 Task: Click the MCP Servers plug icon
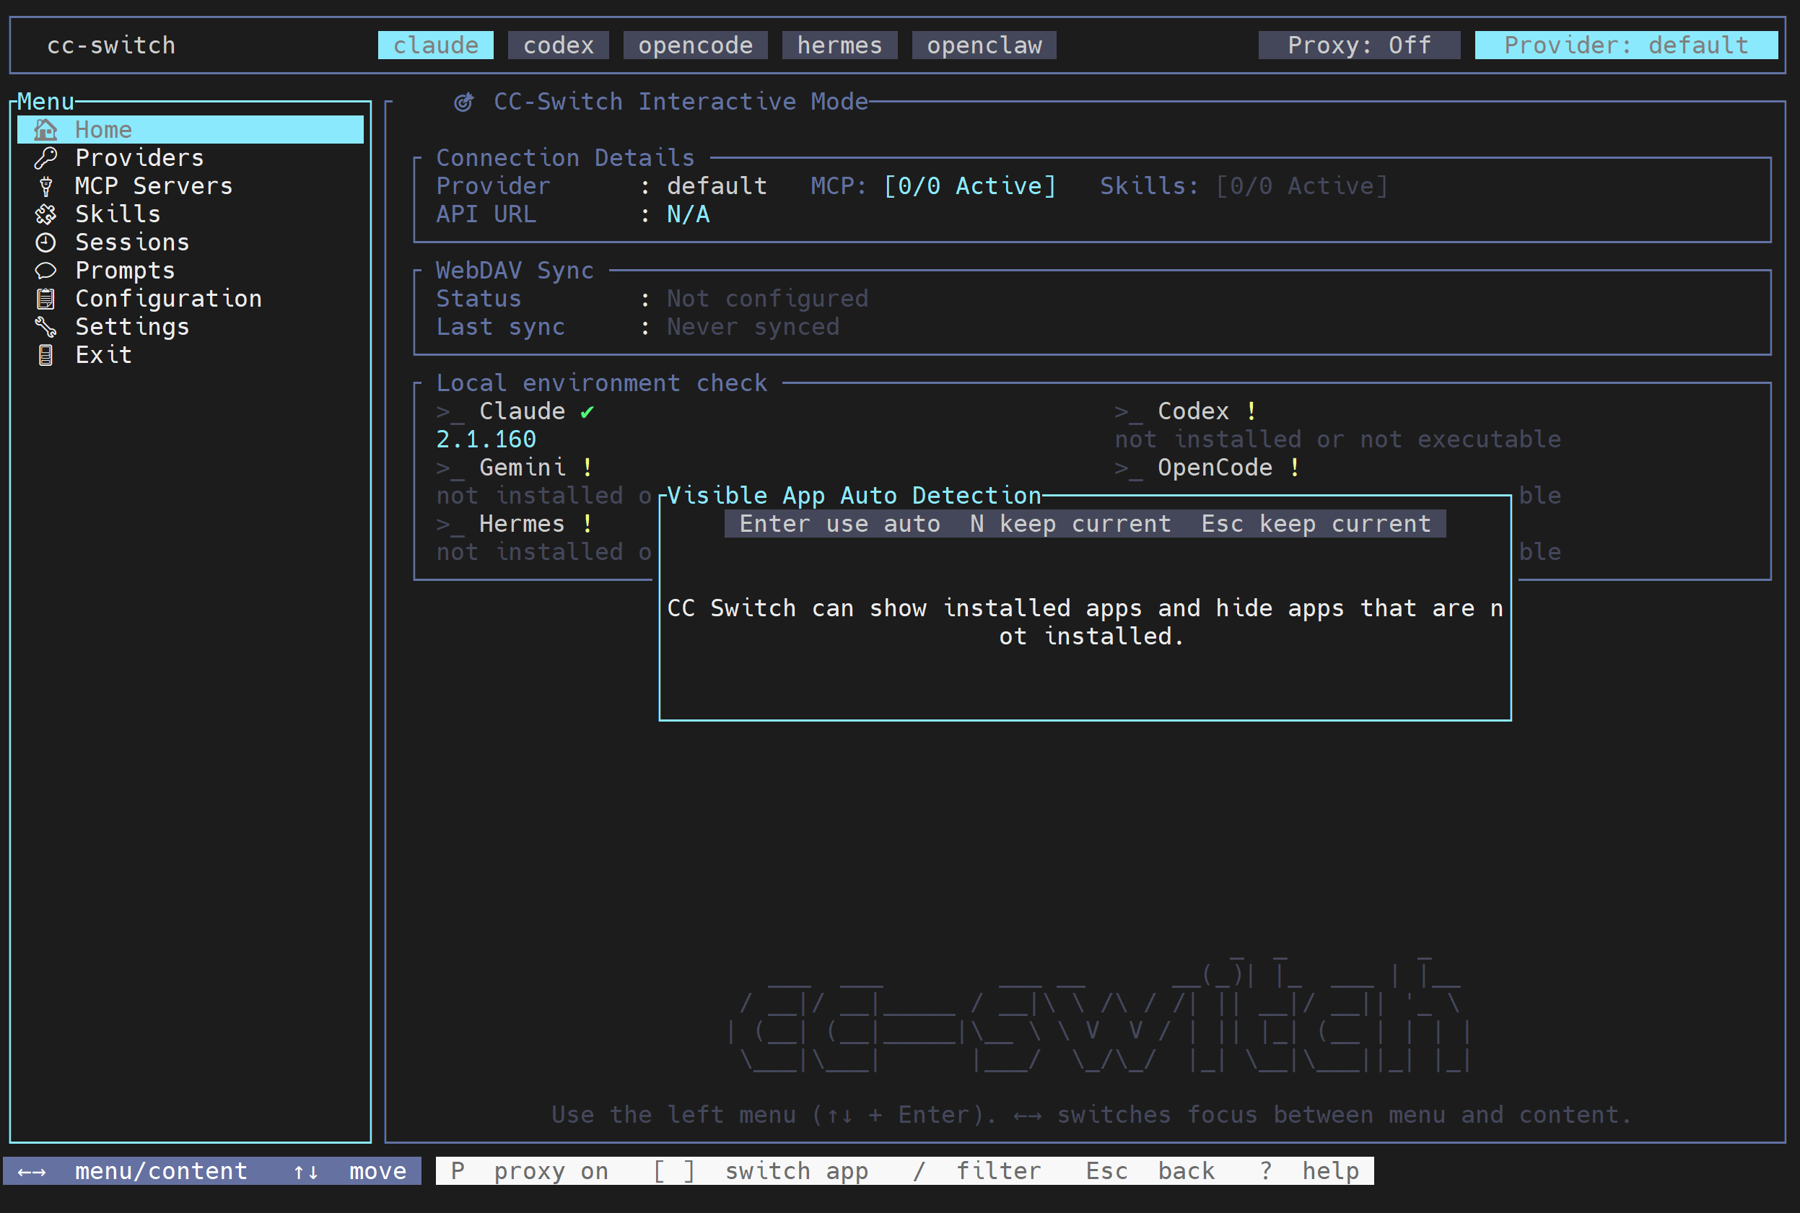[45, 186]
